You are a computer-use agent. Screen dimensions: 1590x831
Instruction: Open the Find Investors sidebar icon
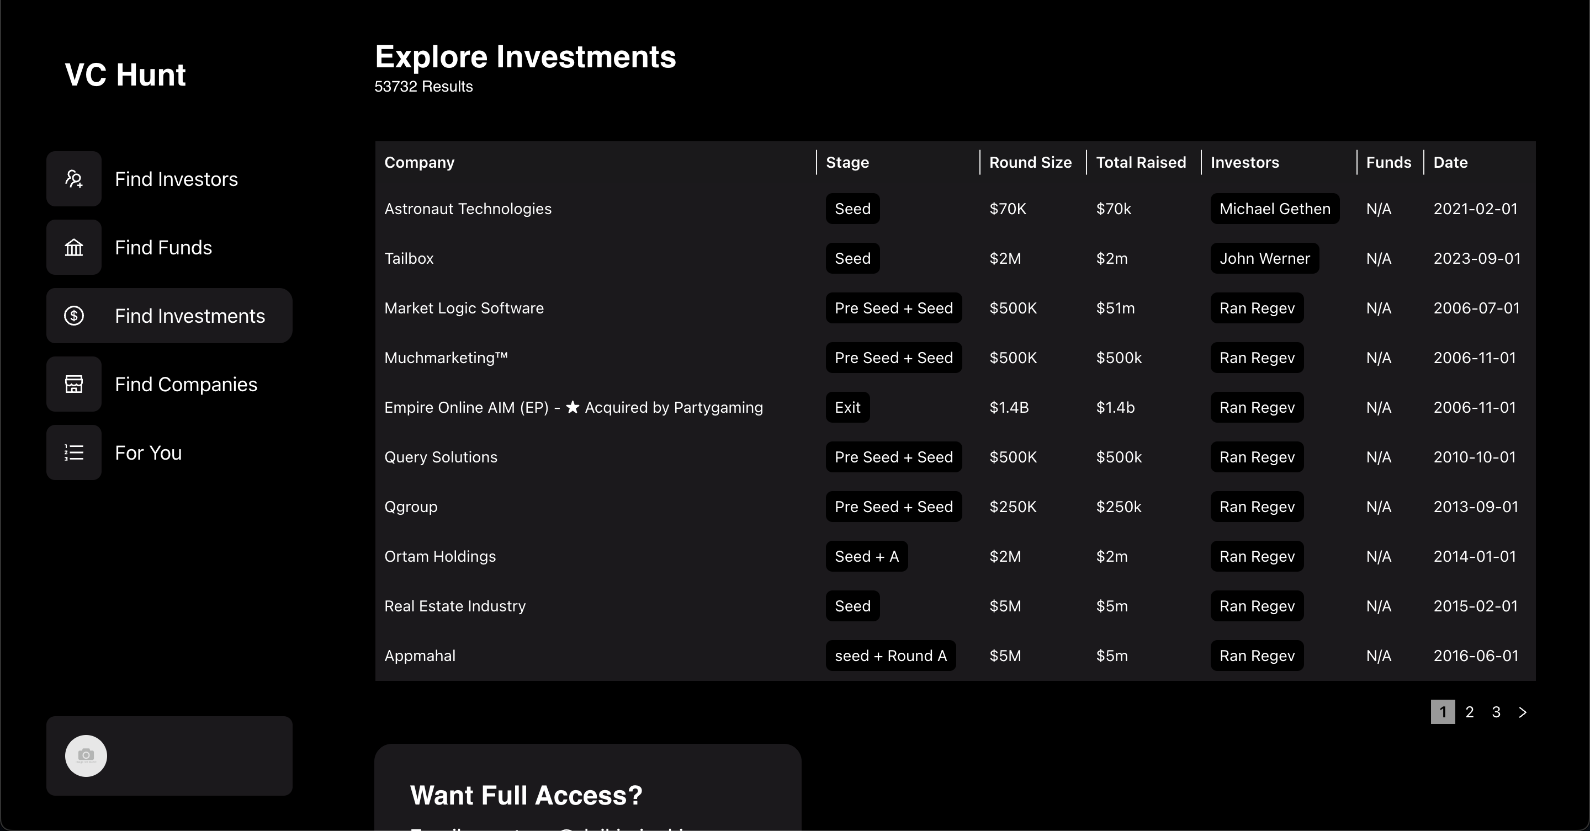(73, 179)
